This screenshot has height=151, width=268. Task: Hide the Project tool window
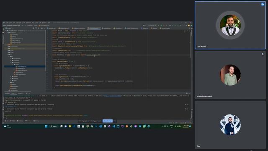click(x=44, y=28)
